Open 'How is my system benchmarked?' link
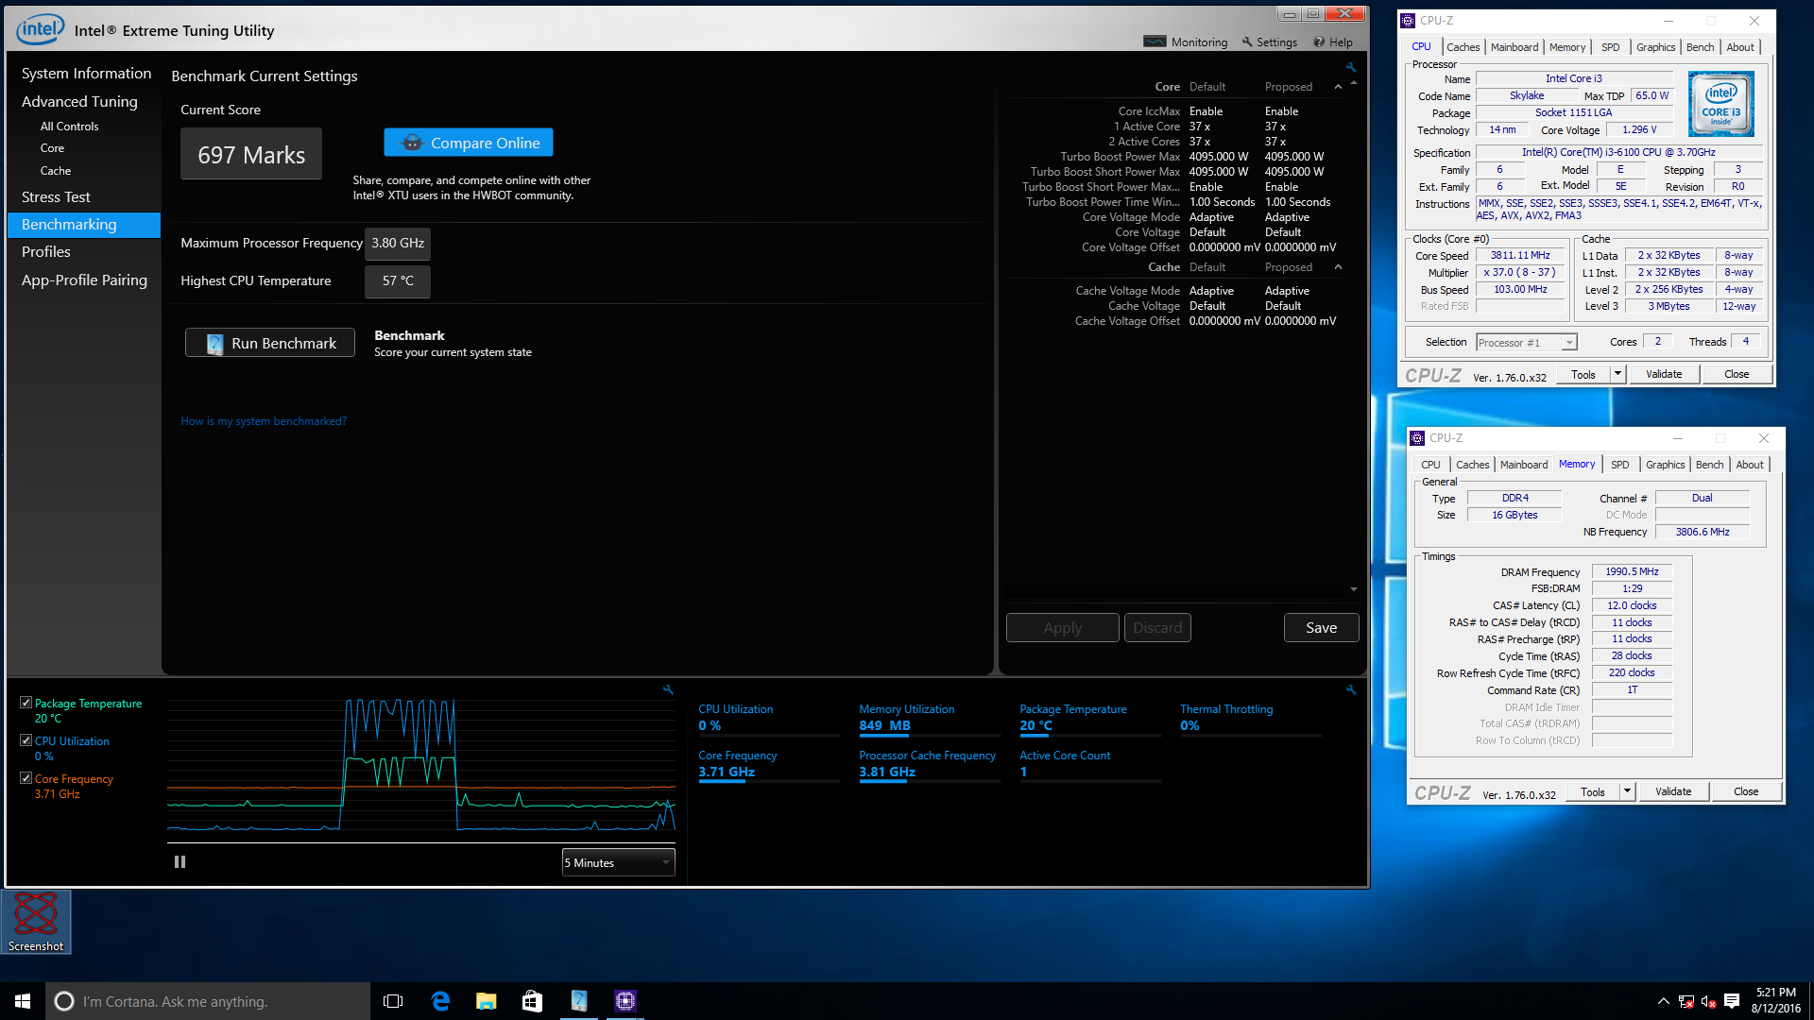The image size is (1814, 1020). [264, 421]
